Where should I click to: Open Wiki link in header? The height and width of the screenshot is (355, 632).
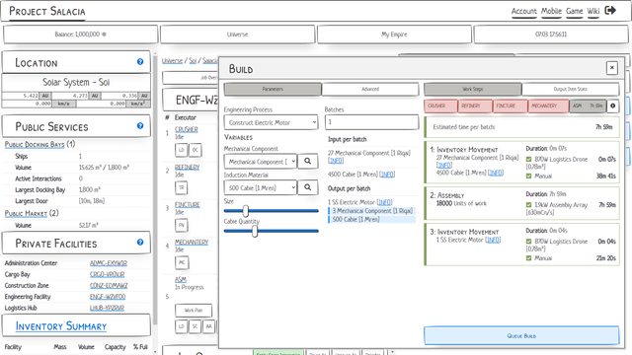(x=593, y=11)
